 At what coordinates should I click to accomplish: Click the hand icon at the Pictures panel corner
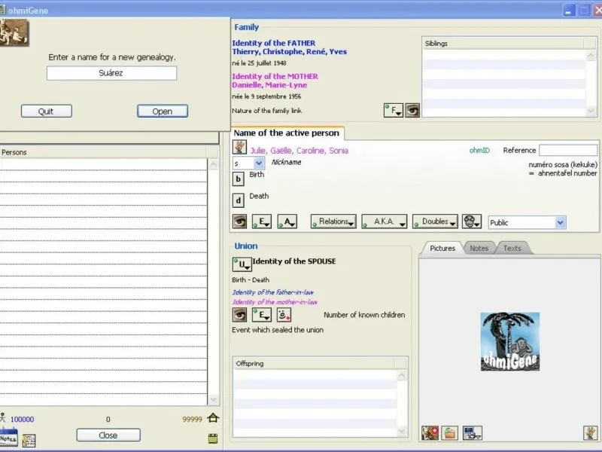coord(591,433)
